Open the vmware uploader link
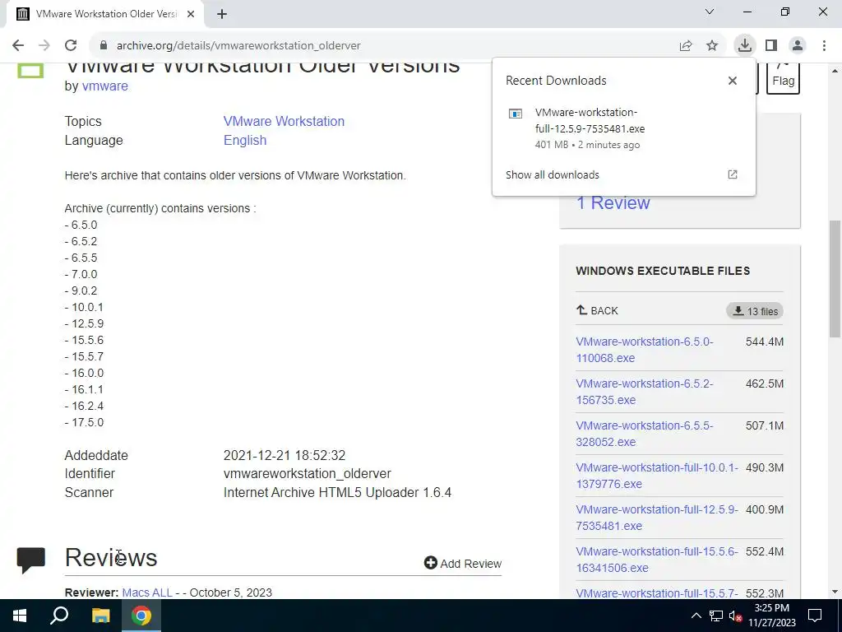 coord(104,86)
